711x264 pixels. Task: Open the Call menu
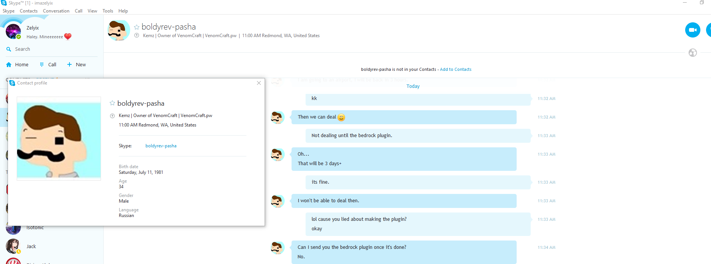point(79,11)
